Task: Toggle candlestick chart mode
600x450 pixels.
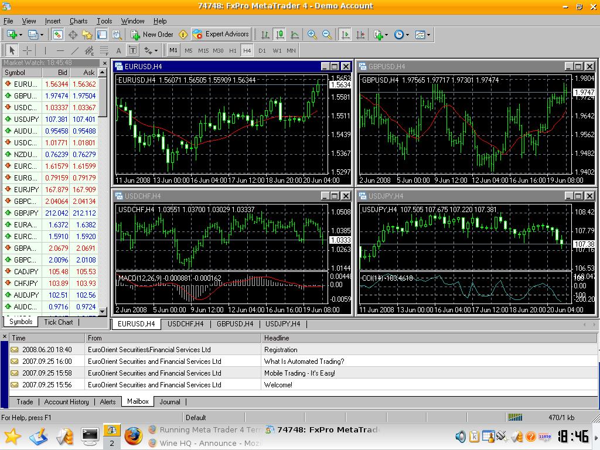Action: pos(280,35)
